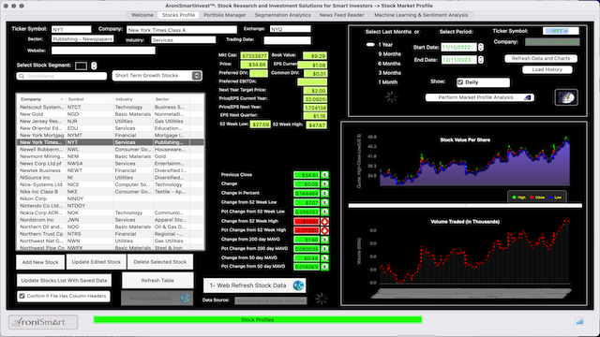Screen dimensions: 600x337
Task: Select the Newmont Mining row
Action: click(x=111, y=156)
